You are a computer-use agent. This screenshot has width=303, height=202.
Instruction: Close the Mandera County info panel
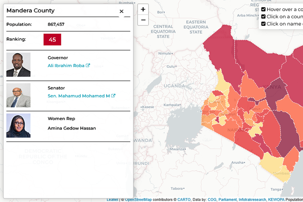(121, 11)
